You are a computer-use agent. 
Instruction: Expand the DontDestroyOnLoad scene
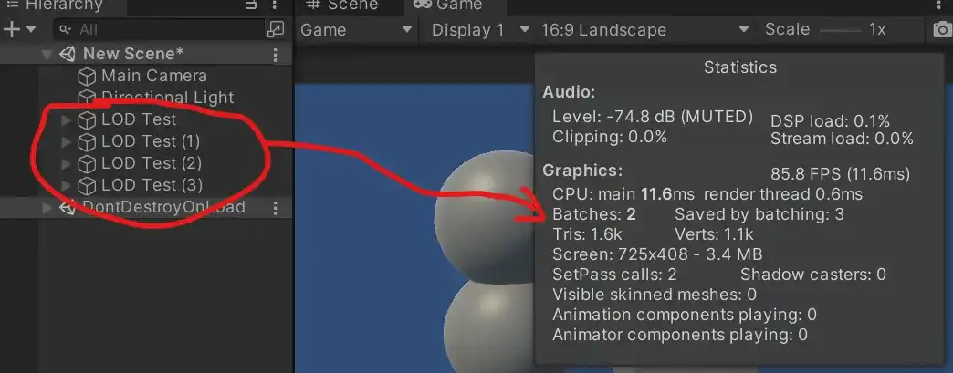pyautogui.click(x=47, y=208)
